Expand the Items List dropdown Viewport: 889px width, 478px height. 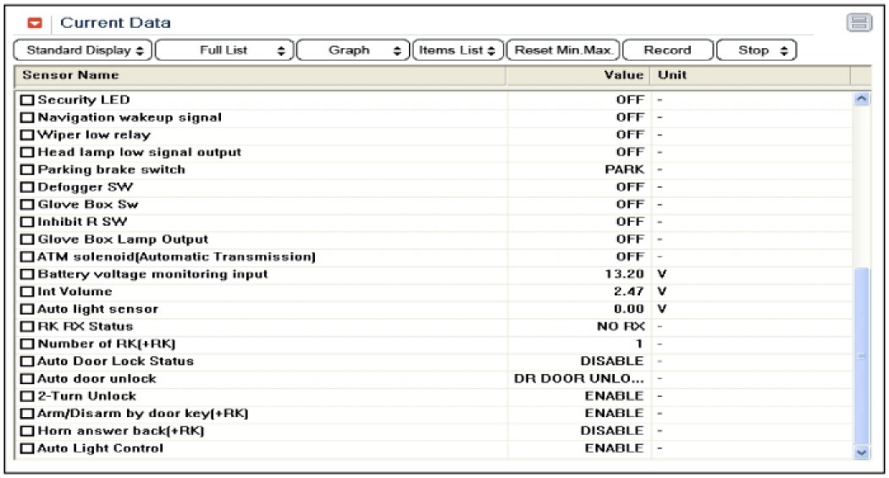(458, 51)
